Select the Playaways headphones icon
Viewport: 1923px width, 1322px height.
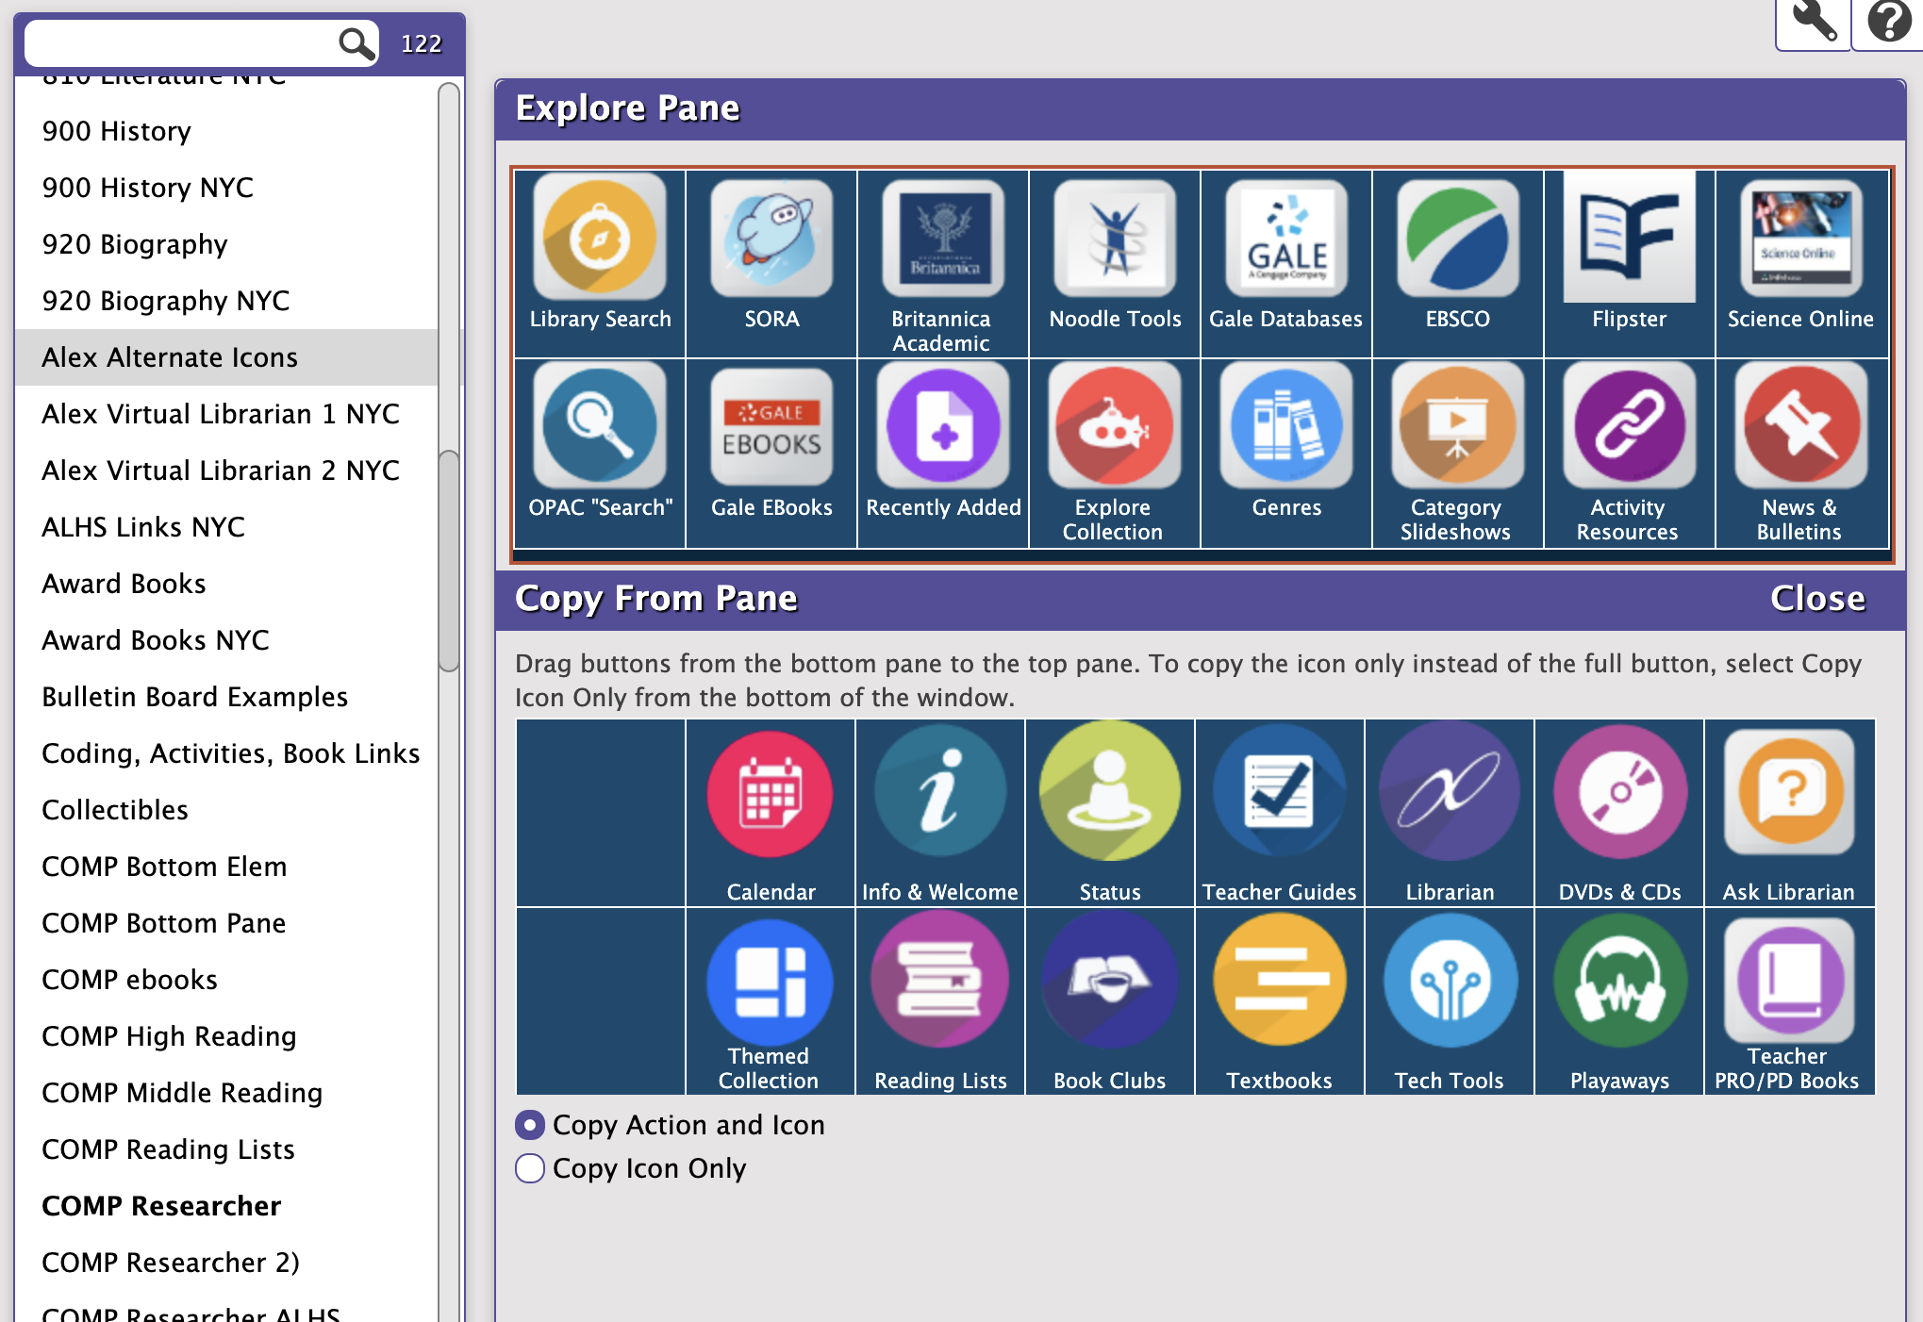point(1620,981)
